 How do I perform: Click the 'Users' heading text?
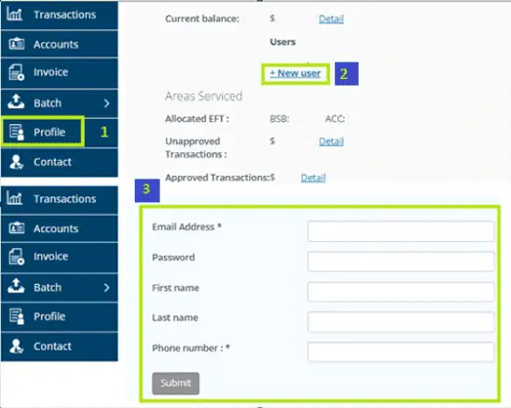282,42
